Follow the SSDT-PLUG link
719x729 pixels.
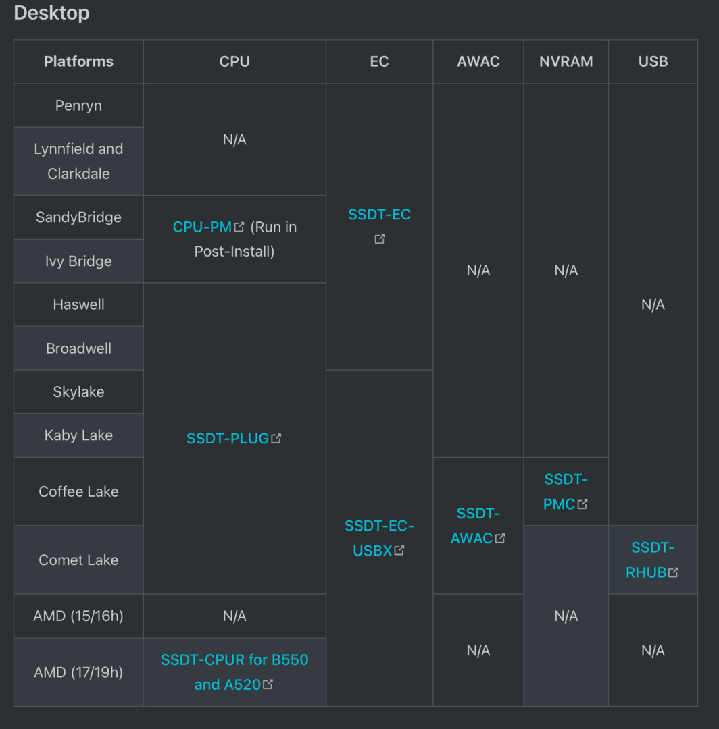point(228,439)
